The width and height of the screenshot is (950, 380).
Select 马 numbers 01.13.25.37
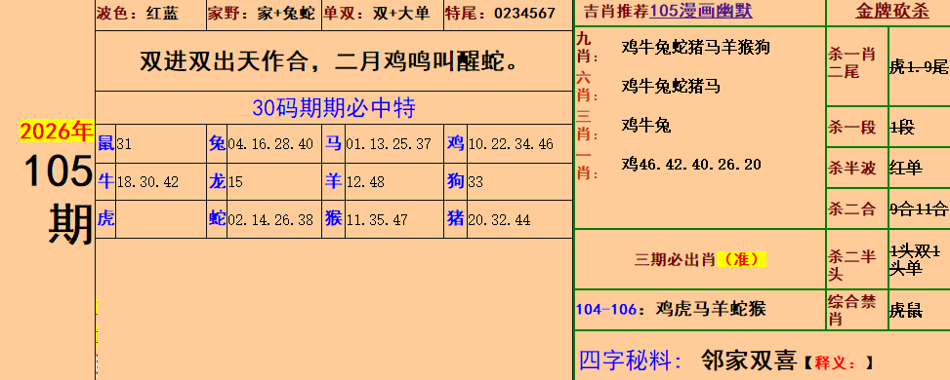pyautogui.click(x=389, y=144)
